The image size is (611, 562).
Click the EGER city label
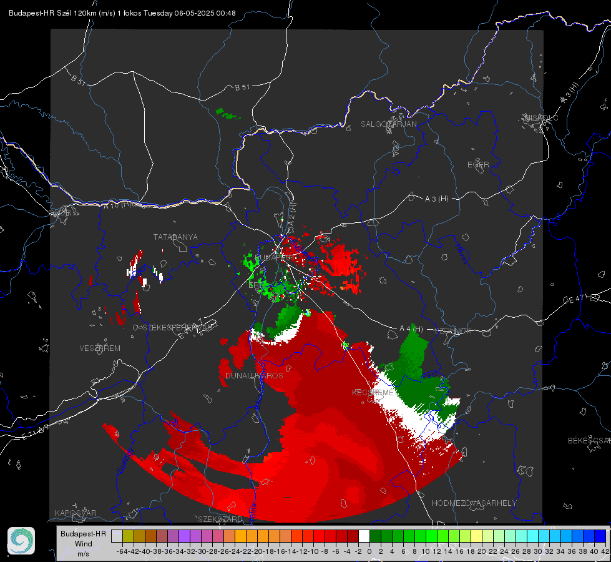[x=478, y=165]
